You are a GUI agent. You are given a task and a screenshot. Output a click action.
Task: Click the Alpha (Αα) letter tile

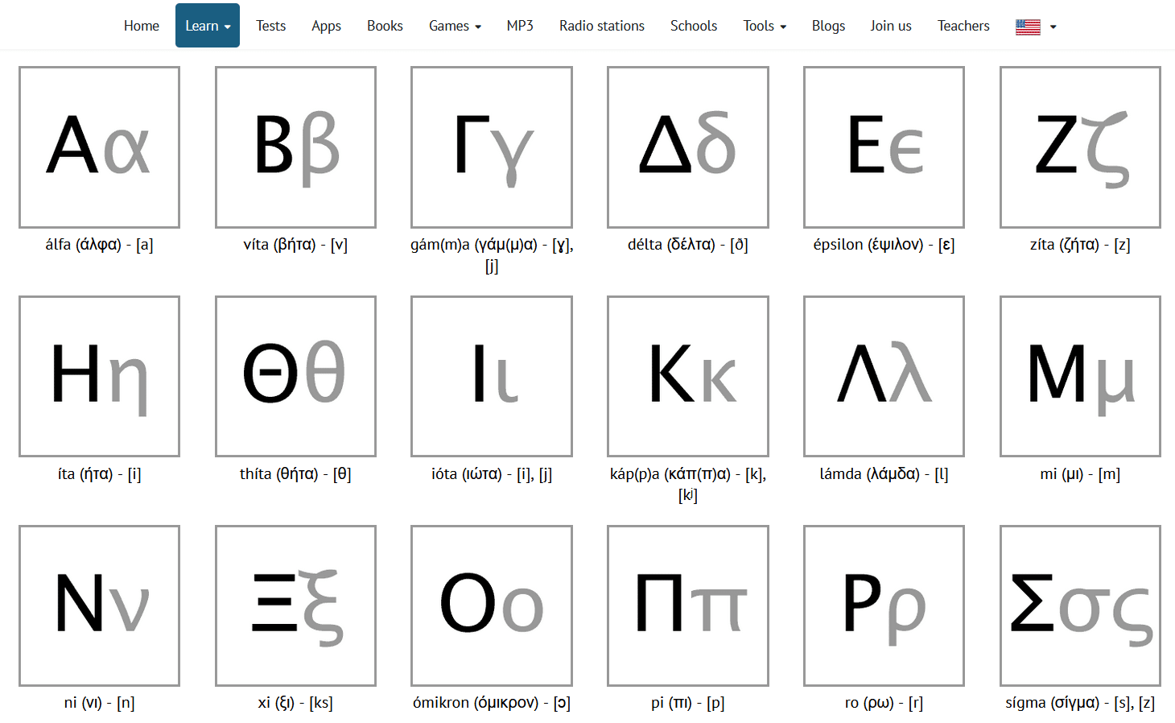click(99, 147)
